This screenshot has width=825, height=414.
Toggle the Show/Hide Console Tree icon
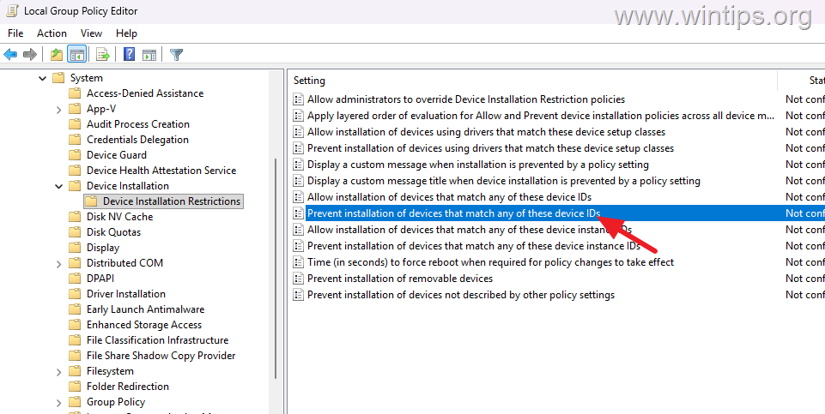tap(76, 54)
